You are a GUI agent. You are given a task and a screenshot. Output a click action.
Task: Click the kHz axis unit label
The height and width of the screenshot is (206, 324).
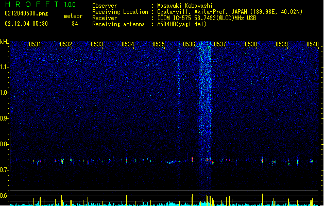coord(5,42)
